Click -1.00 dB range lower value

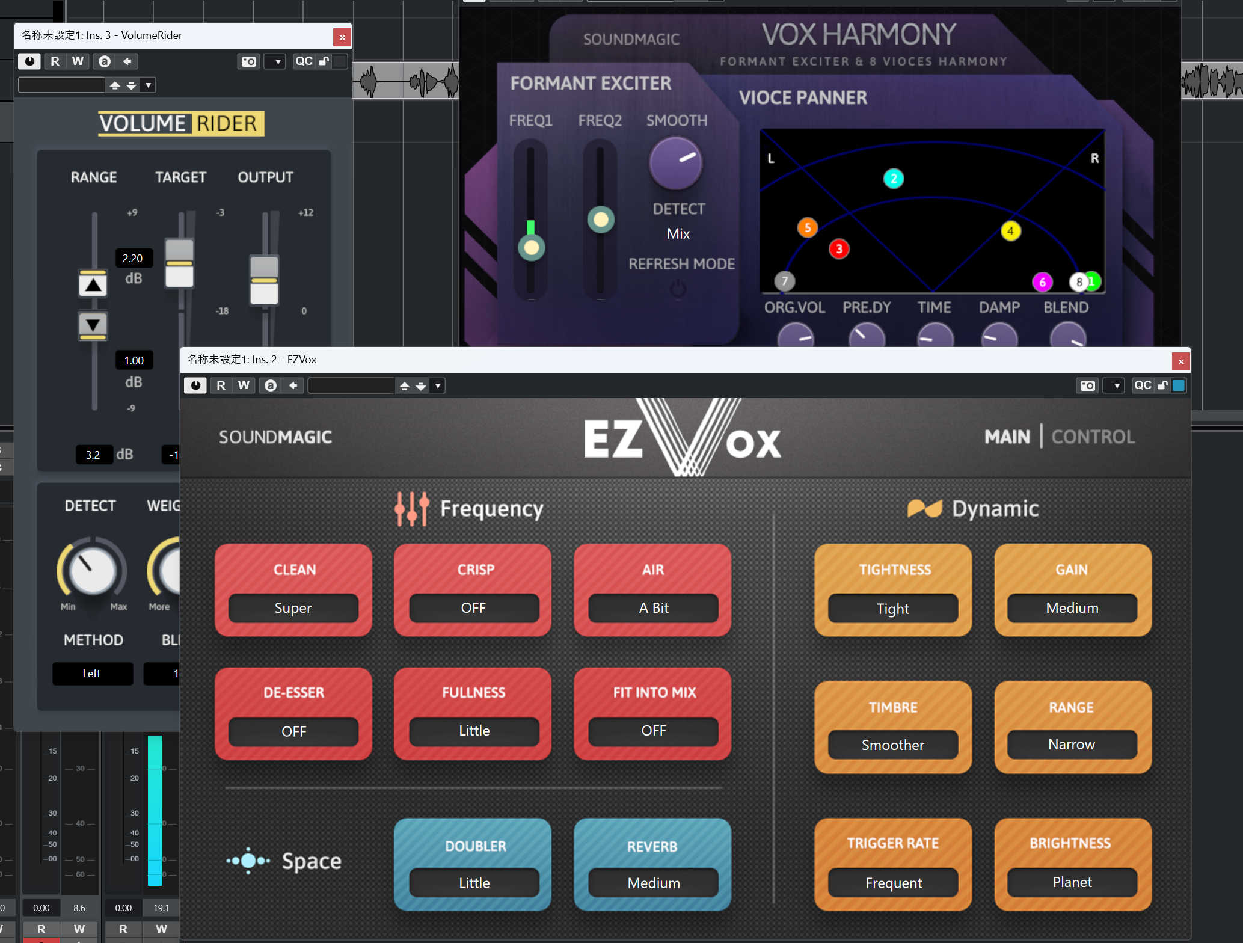133,360
